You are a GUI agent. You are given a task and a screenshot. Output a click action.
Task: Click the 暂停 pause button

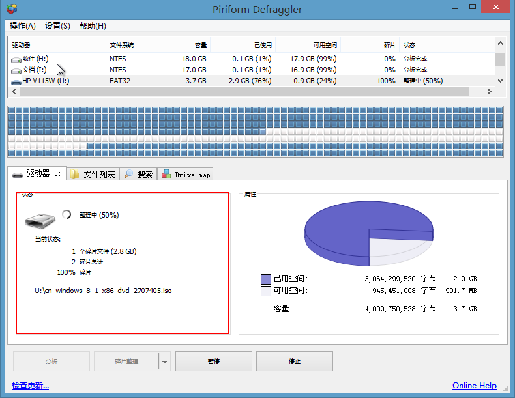click(213, 362)
